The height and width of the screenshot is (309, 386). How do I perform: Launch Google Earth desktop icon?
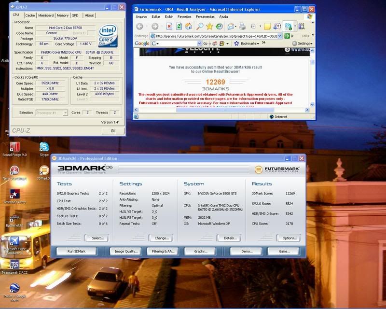pos(14,292)
